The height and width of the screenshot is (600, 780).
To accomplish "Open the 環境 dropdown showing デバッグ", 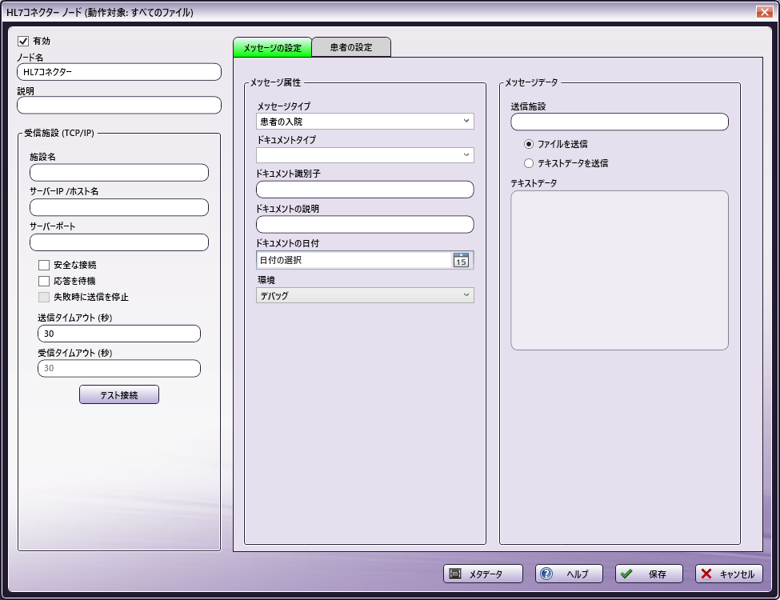I will [365, 295].
